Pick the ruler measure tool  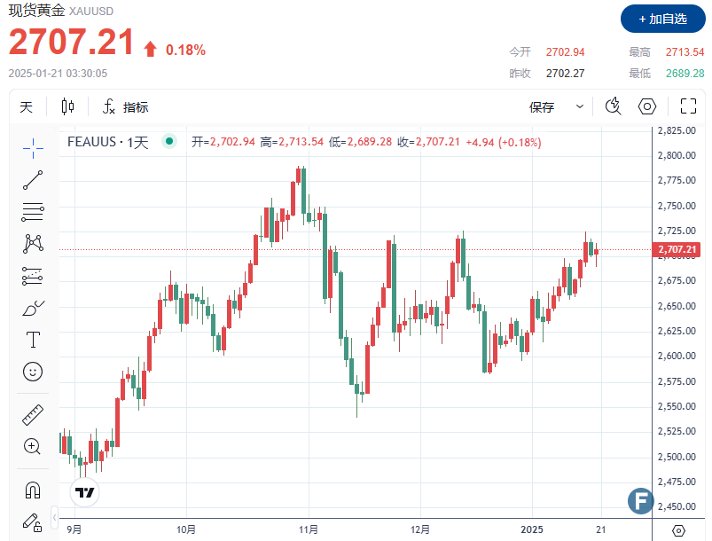(33, 414)
